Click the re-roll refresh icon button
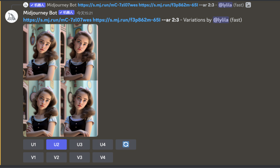This screenshot has width=280, height=168. pos(126,145)
